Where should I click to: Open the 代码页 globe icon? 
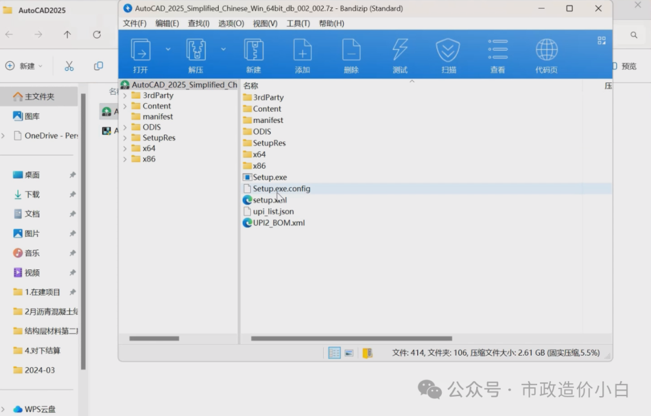click(546, 55)
